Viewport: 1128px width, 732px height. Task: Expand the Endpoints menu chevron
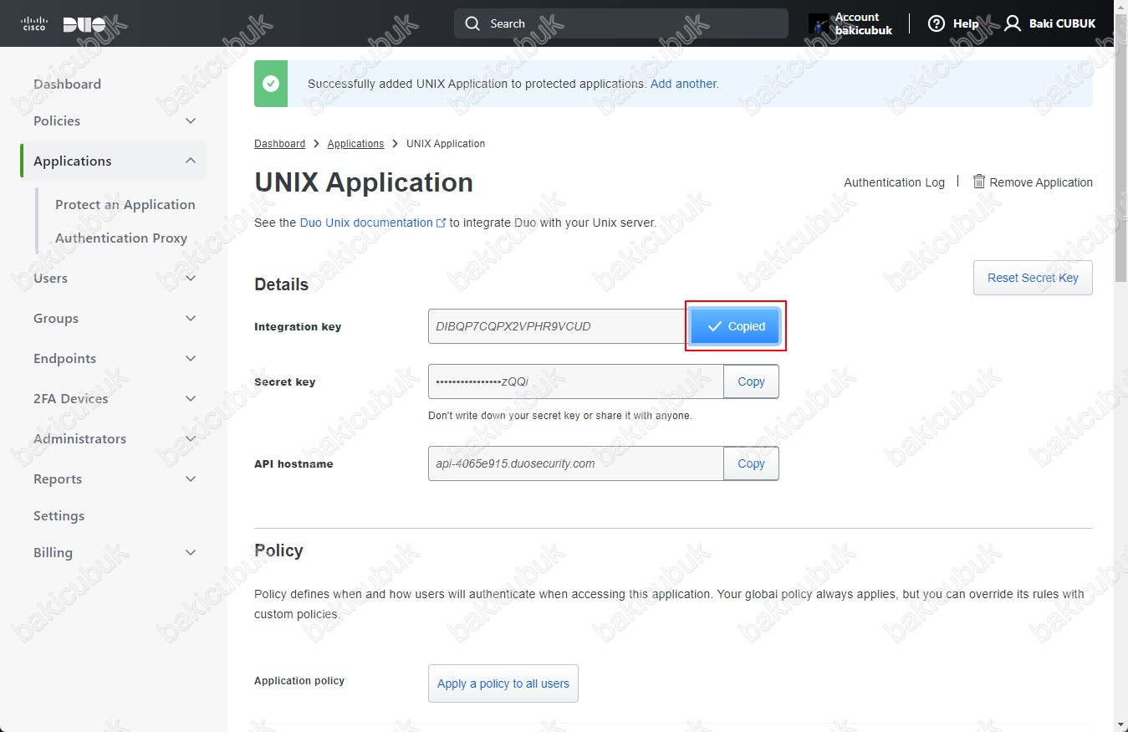191,359
